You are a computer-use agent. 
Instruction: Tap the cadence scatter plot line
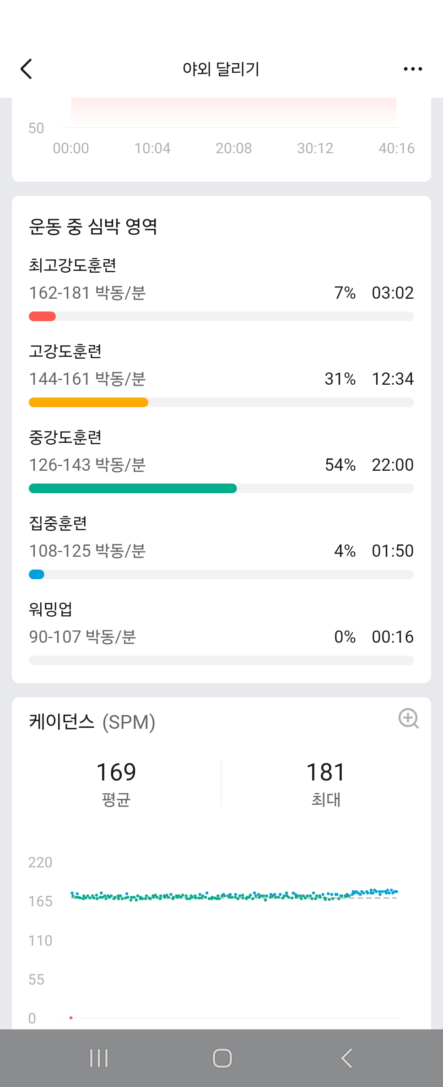pos(233,895)
